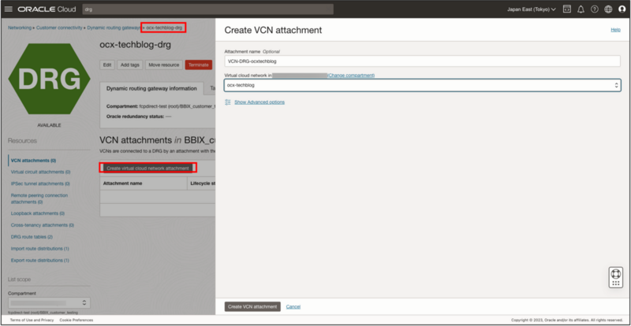The height and width of the screenshot is (326, 631).
Task: Click the ocx-techblog-drg page heading
Action: point(135,45)
